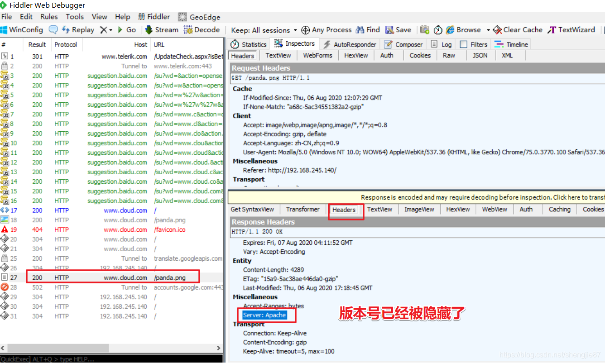Click the lock icon of session 25

tap(5, 258)
